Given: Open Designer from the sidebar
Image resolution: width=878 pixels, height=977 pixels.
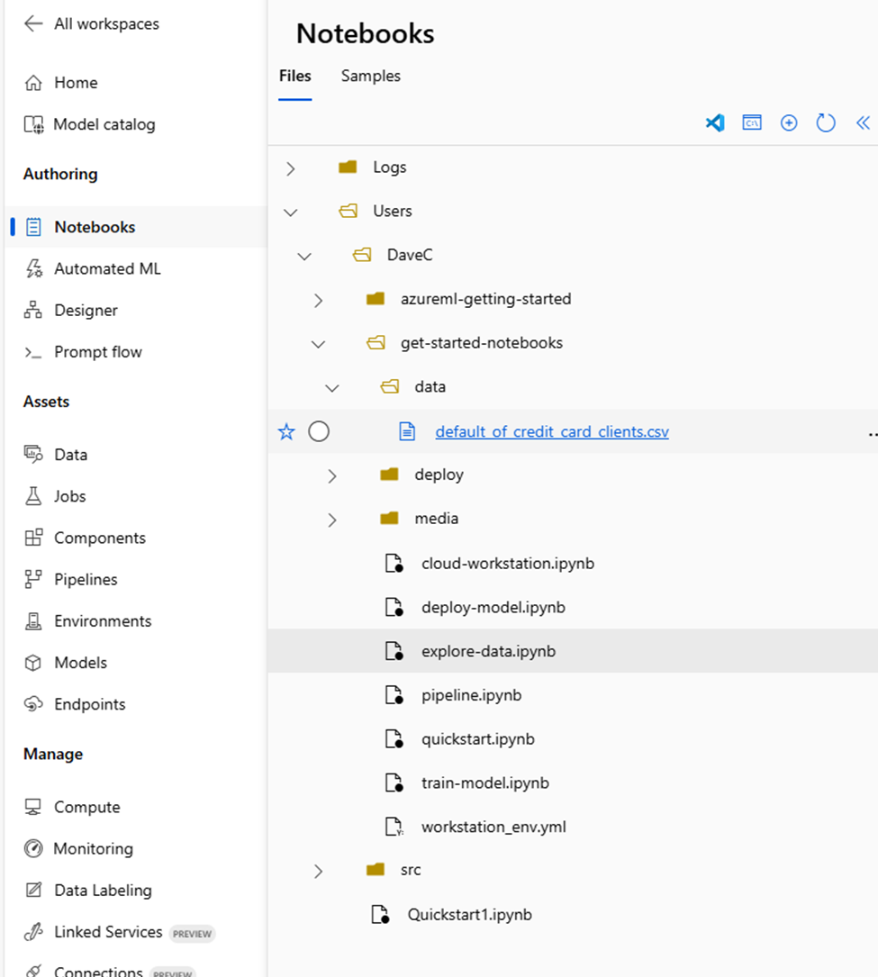Looking at the screenshot, I should tap(86, 311).
